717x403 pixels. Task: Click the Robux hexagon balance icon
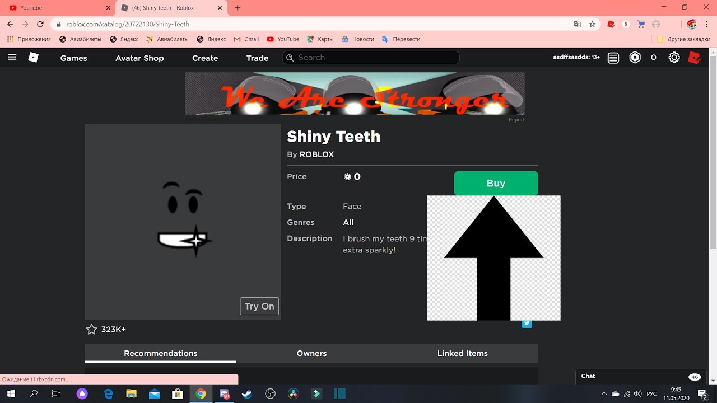click(x=635, y=57)
